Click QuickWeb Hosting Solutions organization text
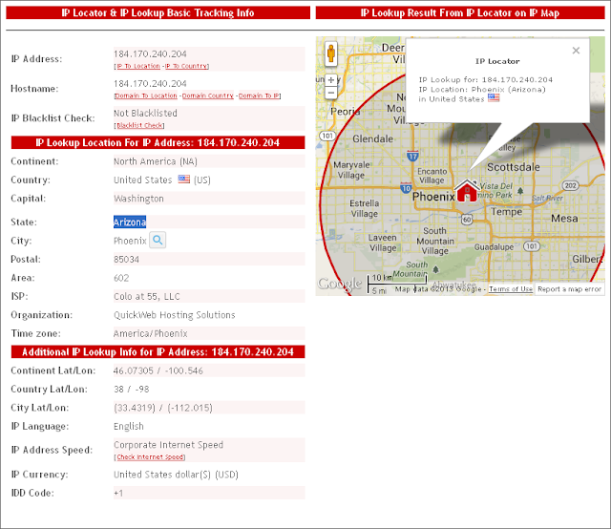611x529 pixels. pyautogui.click(x=175, y=315)
